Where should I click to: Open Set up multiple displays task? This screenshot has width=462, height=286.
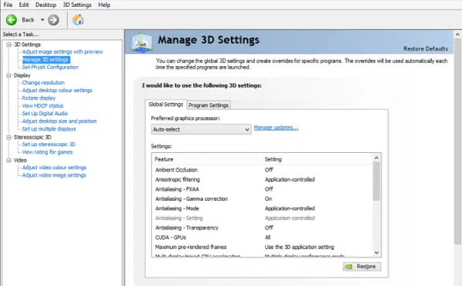[x=49, y=129]
